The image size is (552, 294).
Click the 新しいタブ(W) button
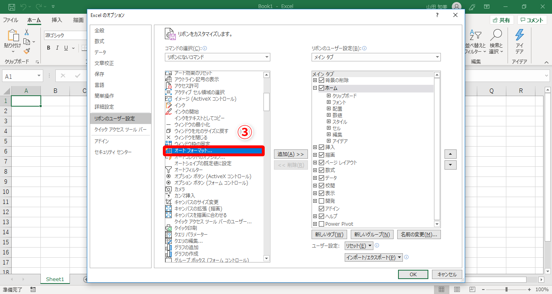coord(329,235)
